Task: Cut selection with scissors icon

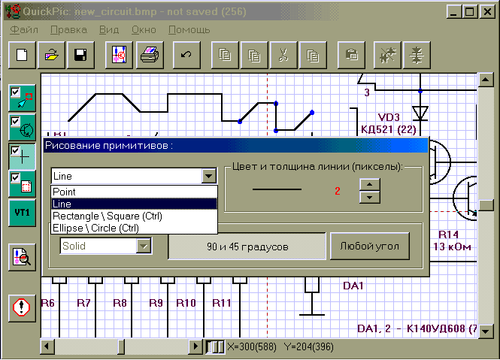Action: (x=283, y=55)
